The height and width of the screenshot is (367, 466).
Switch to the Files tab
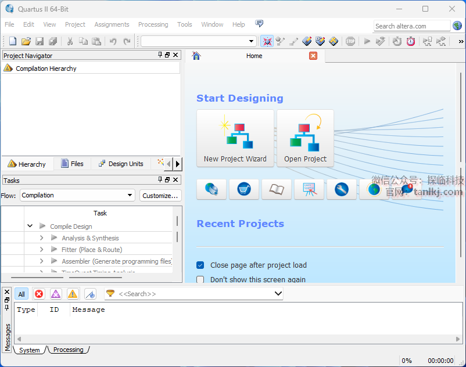point(72,164)
